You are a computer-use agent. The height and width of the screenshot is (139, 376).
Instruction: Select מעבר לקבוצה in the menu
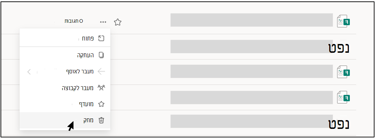pos(65,88)
